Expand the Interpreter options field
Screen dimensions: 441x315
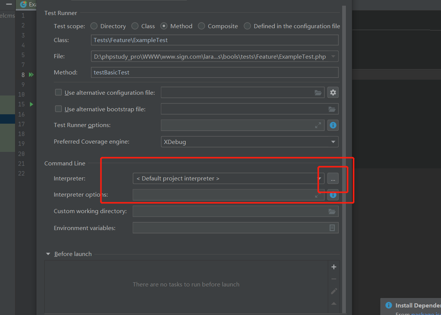point(318,195)
